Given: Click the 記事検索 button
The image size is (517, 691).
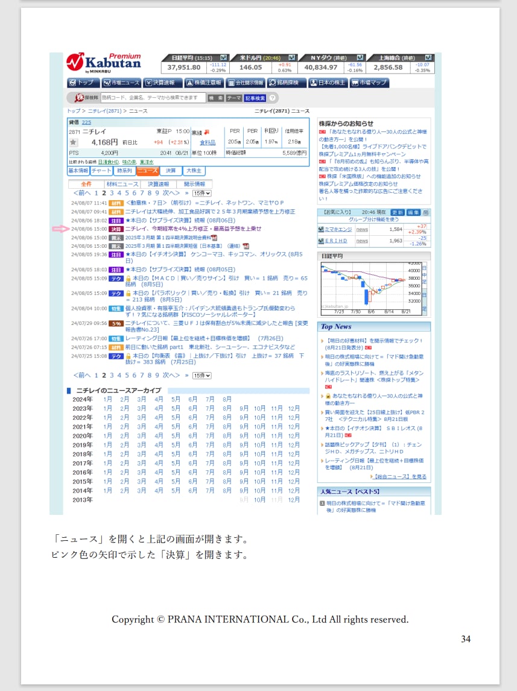Looking at the screenshot, I should tap(255, 98).
